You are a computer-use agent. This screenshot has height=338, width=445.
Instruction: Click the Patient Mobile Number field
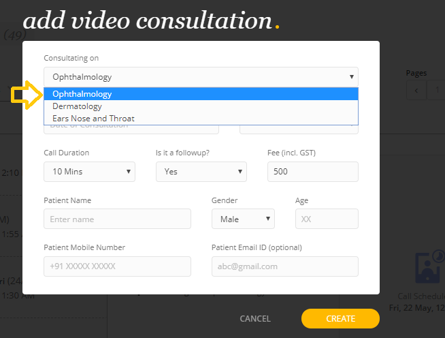point(117,266)
